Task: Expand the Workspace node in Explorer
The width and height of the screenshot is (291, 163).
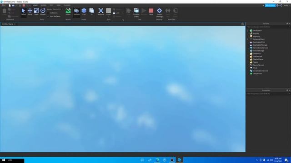Action: [x=248, y=31]
